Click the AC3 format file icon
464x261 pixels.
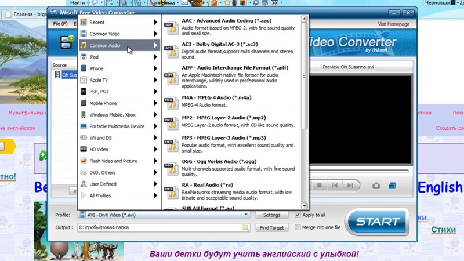point(171,51)
